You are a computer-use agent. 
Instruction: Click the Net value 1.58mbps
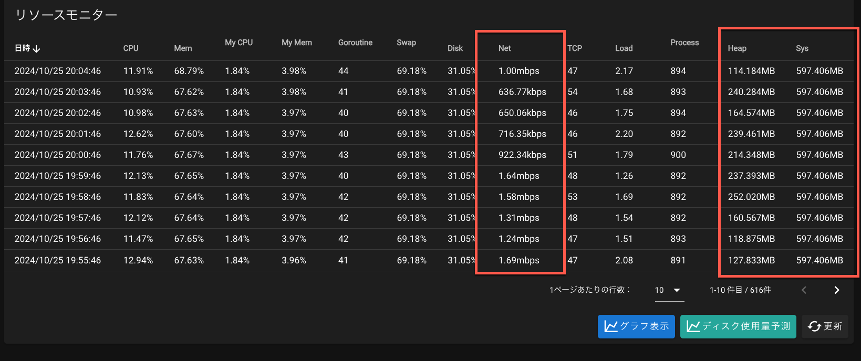coord(519,197)
